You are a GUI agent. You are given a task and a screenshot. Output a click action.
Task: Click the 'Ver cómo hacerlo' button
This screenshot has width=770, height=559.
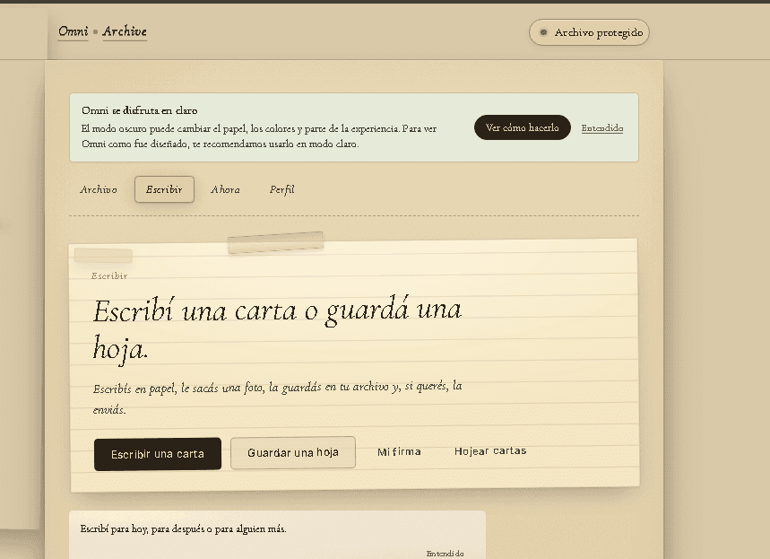point(522,127)
